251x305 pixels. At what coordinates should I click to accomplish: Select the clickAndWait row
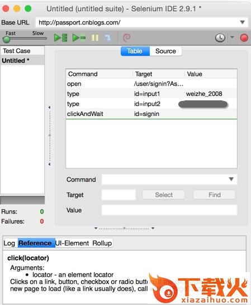pos(151,114)
